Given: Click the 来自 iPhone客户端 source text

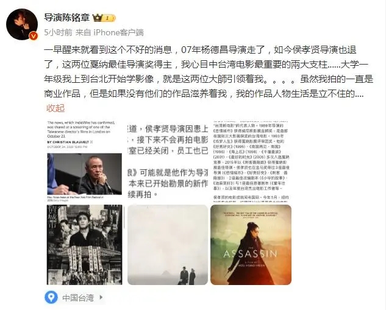Looking at the screenshot, I should click(110, 33).
